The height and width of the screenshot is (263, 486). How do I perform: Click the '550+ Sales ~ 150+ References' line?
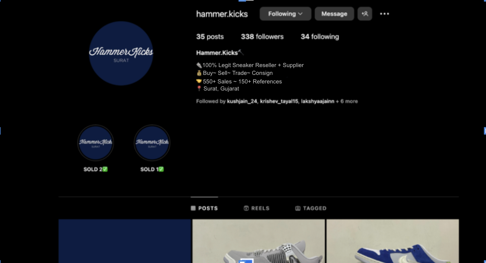pyautogui.click(x=239, y=82)
